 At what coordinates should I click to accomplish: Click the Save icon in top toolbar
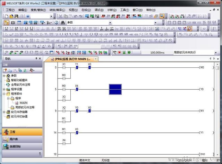(16, 16)
